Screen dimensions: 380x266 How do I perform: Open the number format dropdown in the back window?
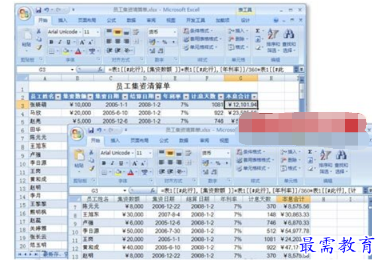(174, 32)
